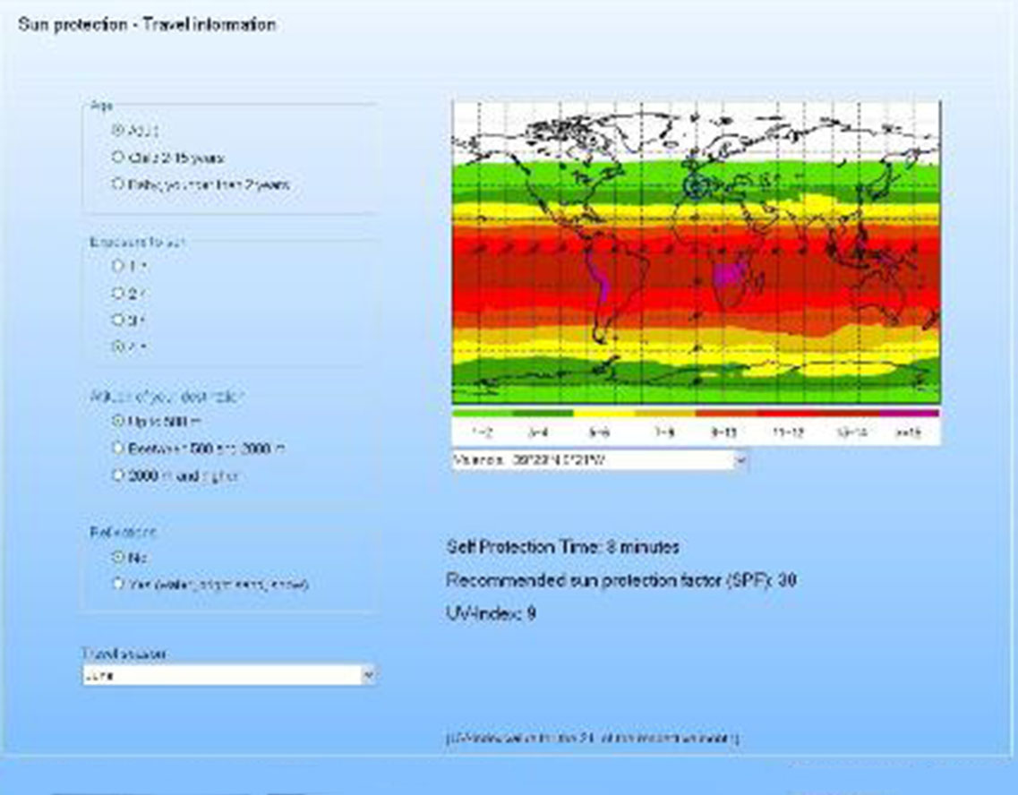Screen dimensions: 1018x795
Task: Click the magenta highest UV legend swatch
Action: 910,413
